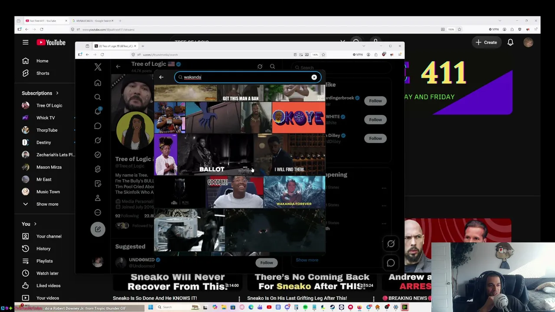Open YouTube account avatar menu

(x=528, y=42)
